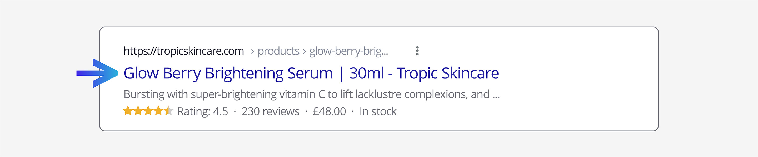
Task: Click the chevron before glow-berry-brig breadcrumb
Action: click(x=304, y=52)
